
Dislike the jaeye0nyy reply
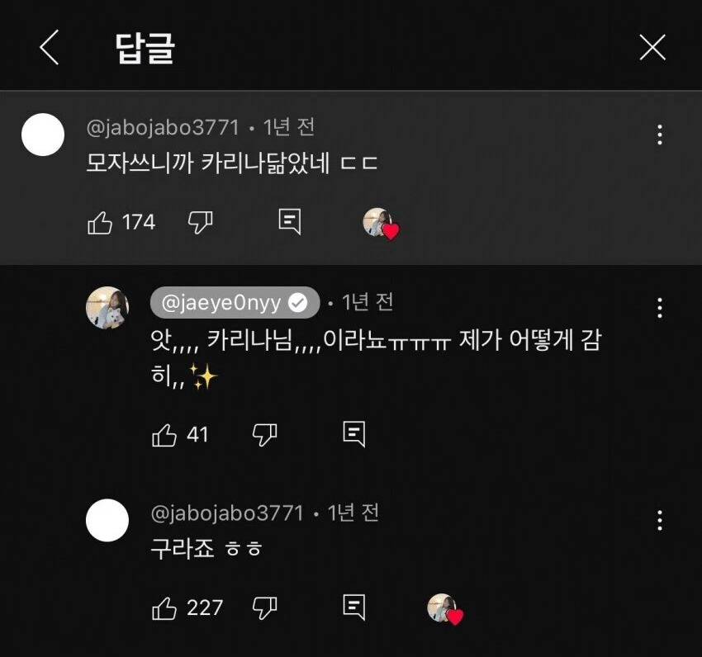coord(264,434)
